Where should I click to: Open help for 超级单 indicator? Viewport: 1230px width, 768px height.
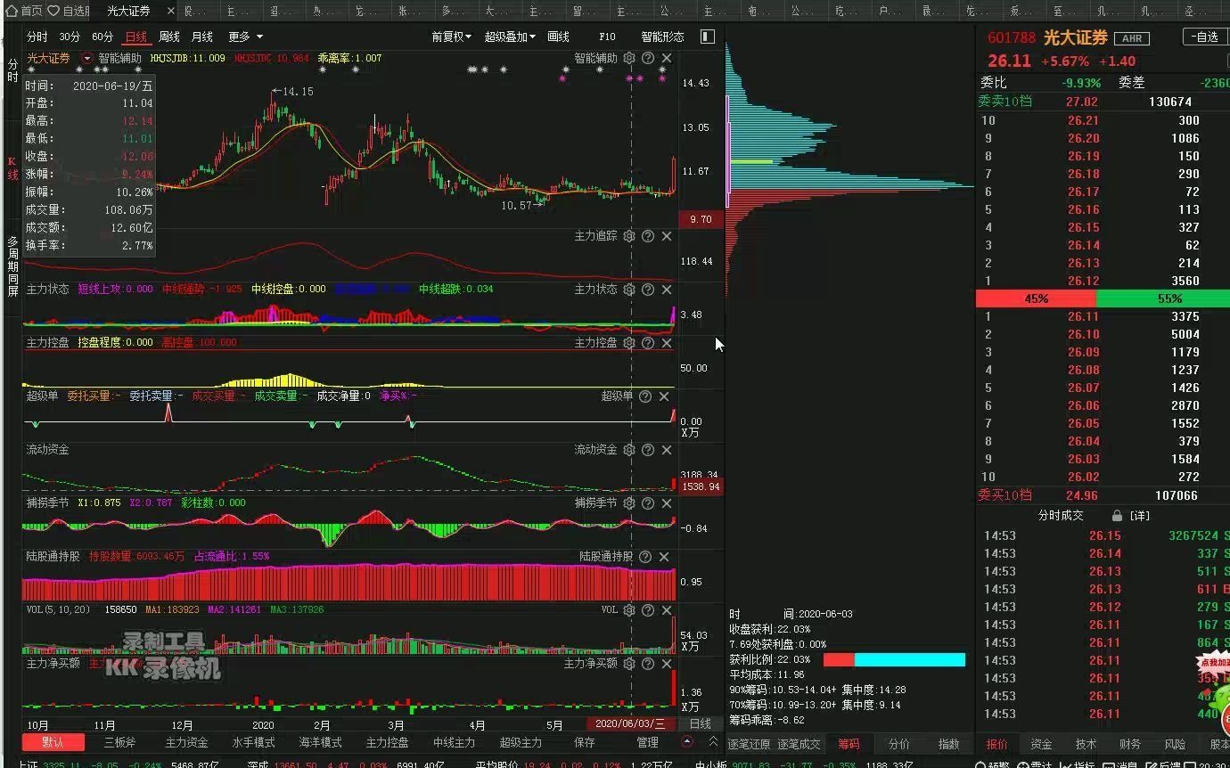point(645,396)
